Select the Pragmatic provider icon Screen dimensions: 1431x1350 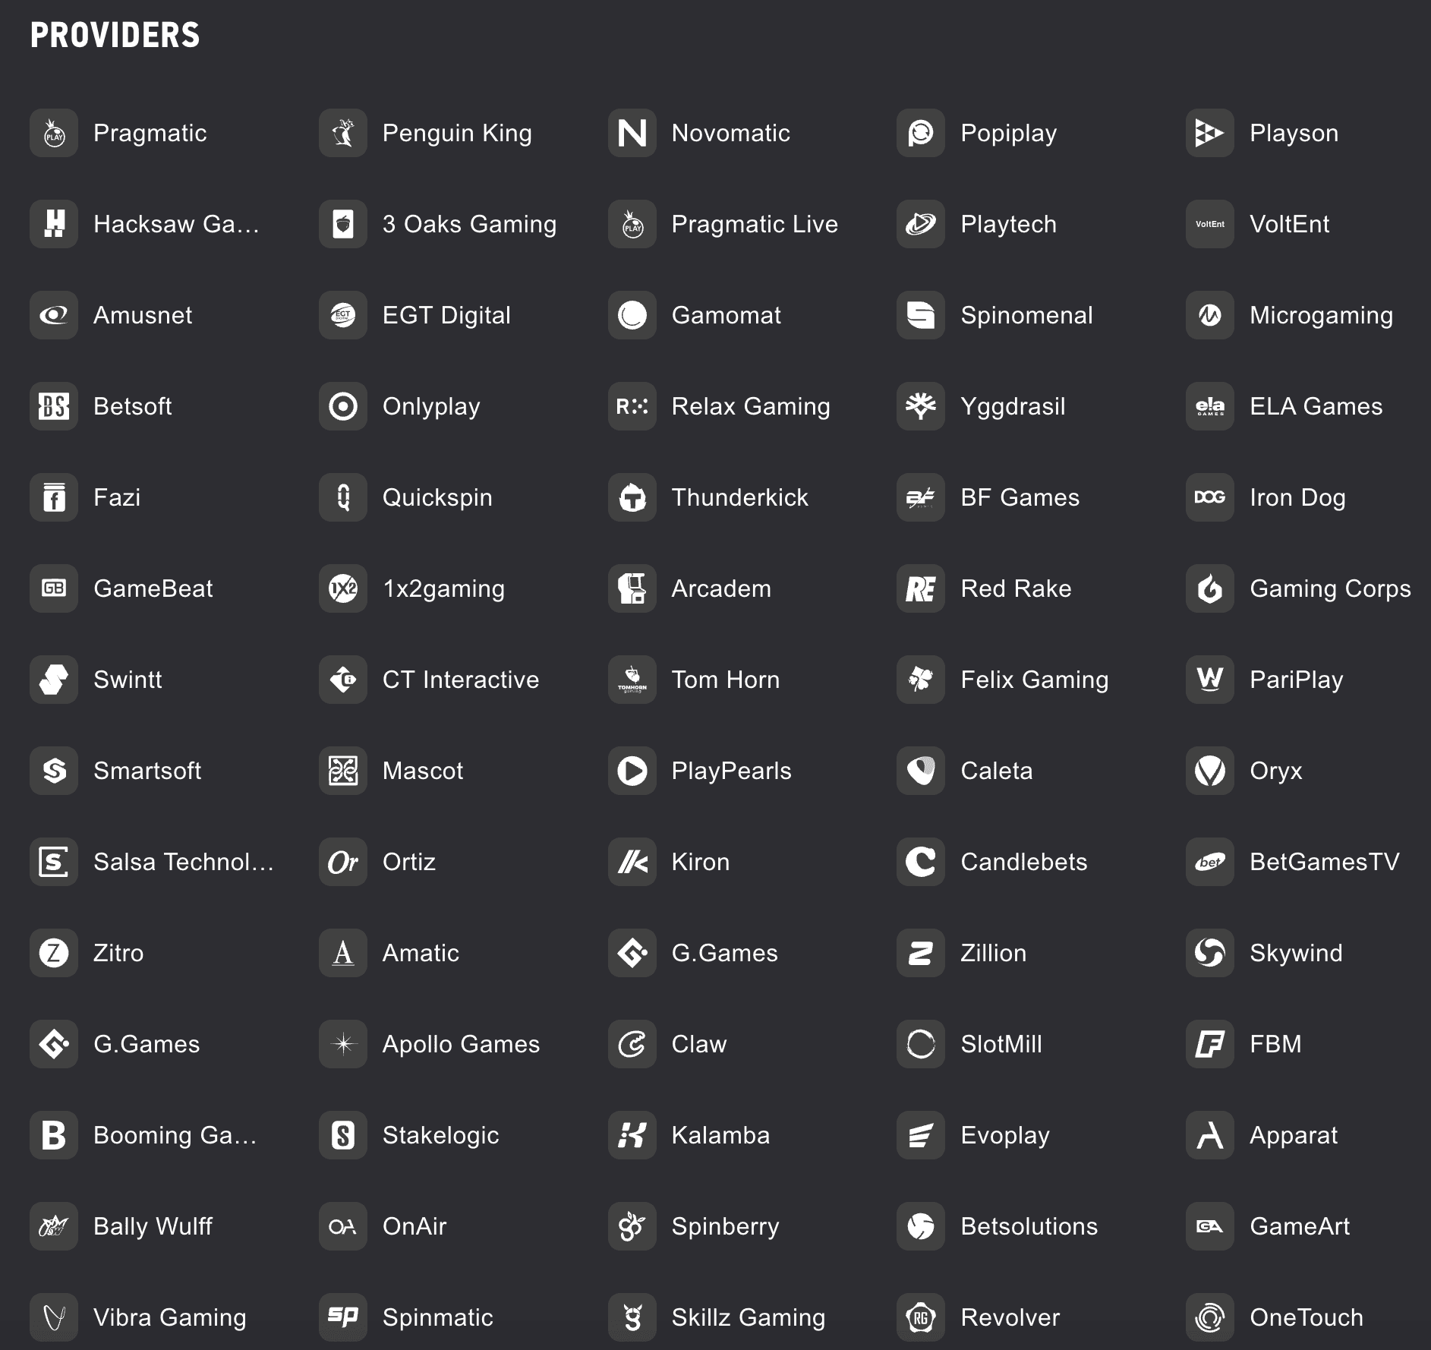coord(53,133)
